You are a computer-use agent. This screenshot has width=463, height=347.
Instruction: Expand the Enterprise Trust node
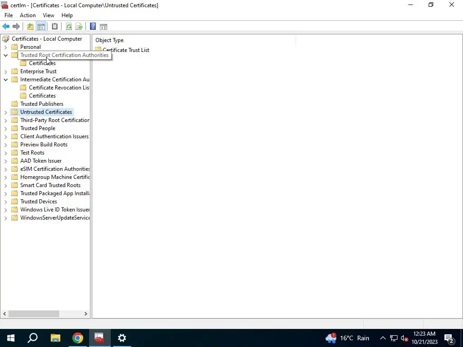click(x=5, y=71)
